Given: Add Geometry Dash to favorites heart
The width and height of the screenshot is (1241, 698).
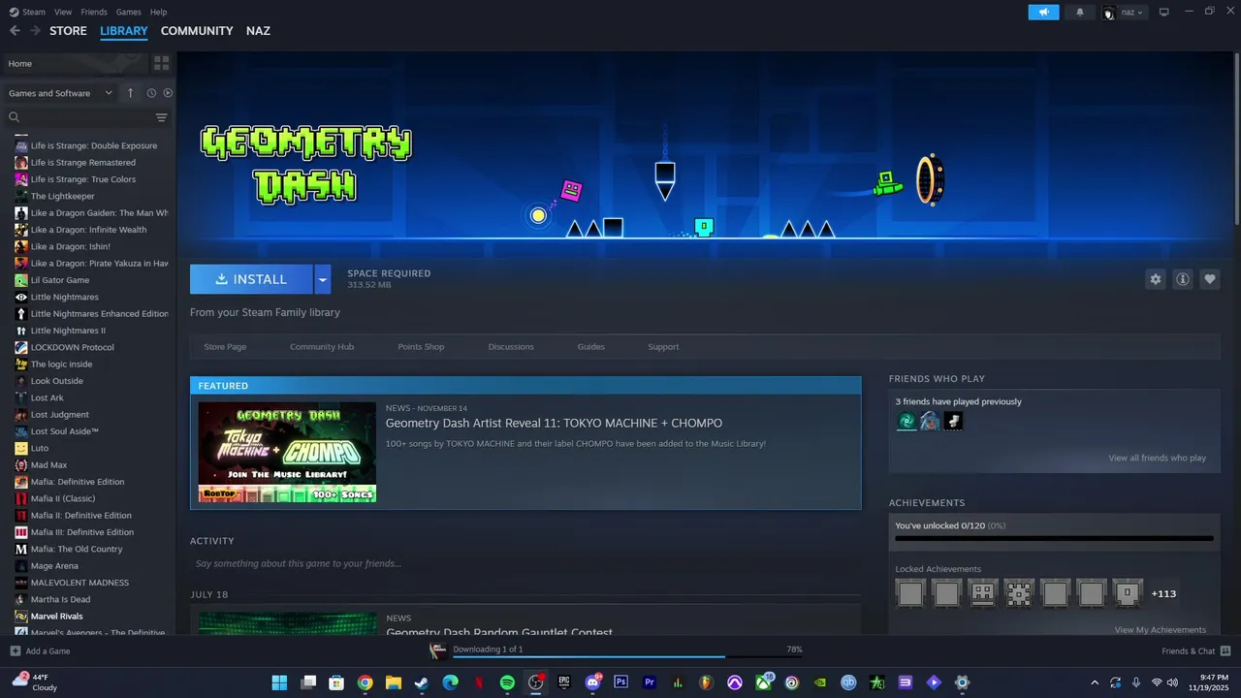Looking at the screenshot, I should pyautogui.click(x=1209, y=279).
